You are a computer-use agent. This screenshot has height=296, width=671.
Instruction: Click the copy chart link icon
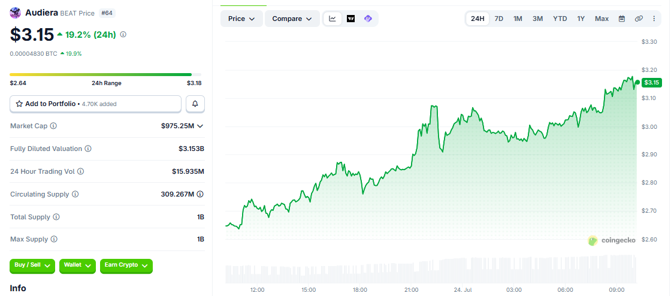pyautogui.click(x=639, y=19)
